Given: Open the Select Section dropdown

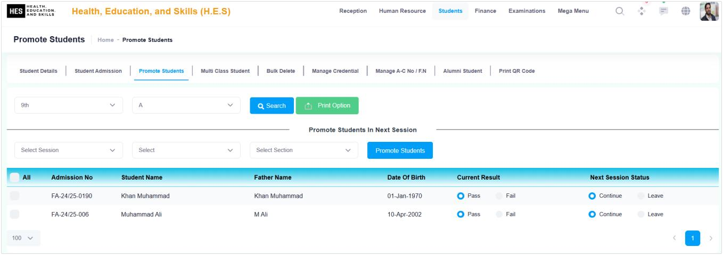Looking at the screenshot, I should click(303, 150).
